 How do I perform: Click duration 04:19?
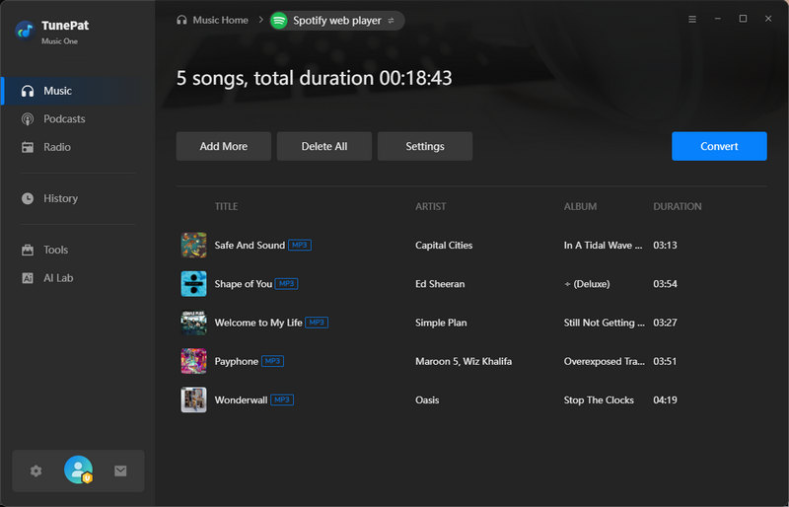point(665,400)
